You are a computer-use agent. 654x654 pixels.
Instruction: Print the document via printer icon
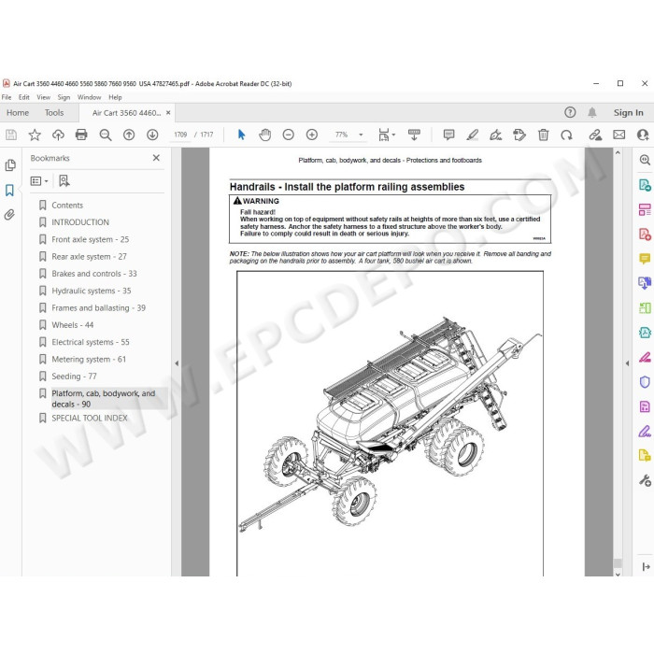[x=81, y=135]
